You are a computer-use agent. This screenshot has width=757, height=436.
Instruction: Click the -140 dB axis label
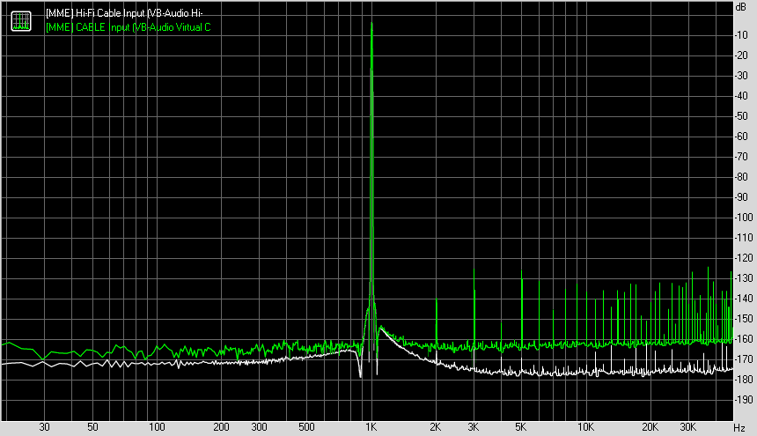click(743, 299)
